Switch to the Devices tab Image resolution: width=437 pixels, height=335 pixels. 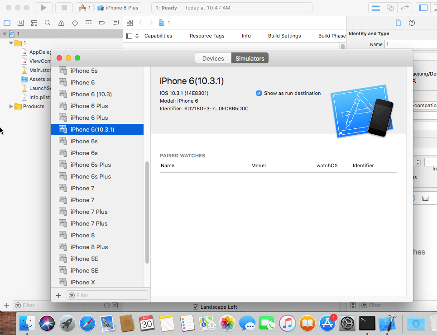pyautogui.click(x=213, y=58)
